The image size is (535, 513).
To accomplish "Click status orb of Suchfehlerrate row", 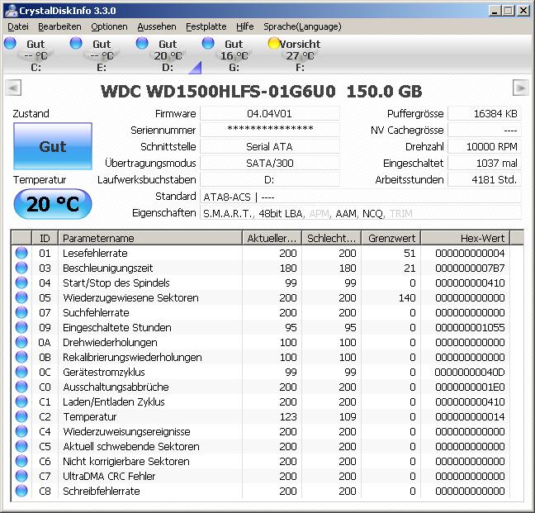I will click(21, 312).
